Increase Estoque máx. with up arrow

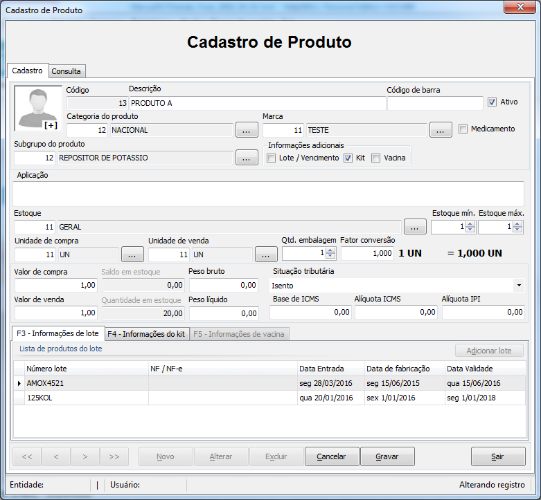517,224
